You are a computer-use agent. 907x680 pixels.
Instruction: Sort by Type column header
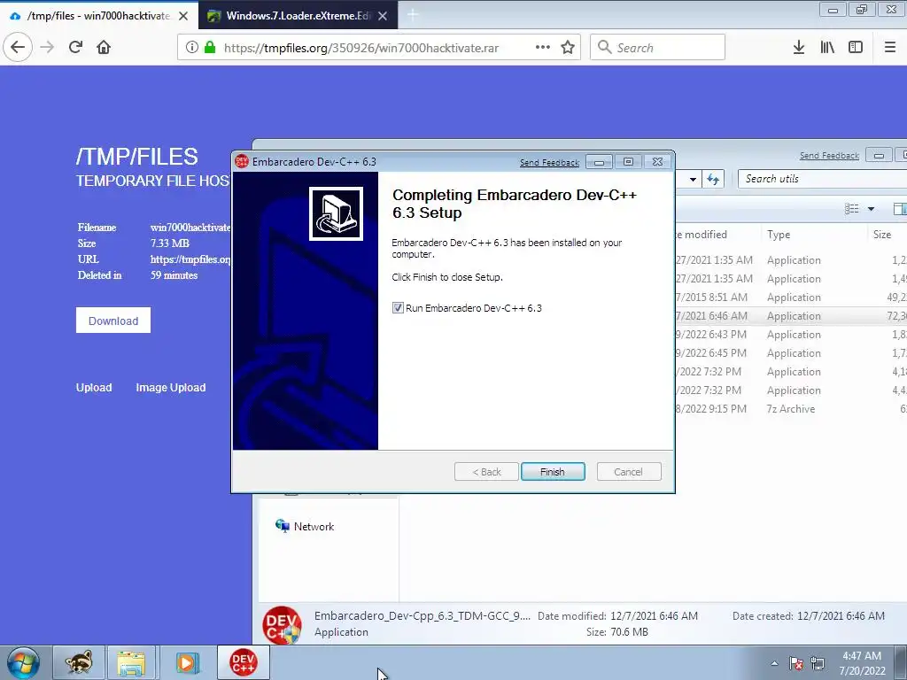tap(813, 234)
